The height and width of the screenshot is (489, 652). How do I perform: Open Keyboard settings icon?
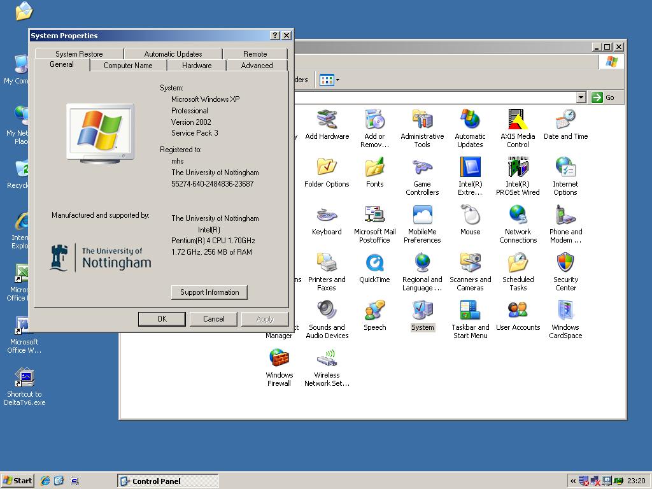327,220
